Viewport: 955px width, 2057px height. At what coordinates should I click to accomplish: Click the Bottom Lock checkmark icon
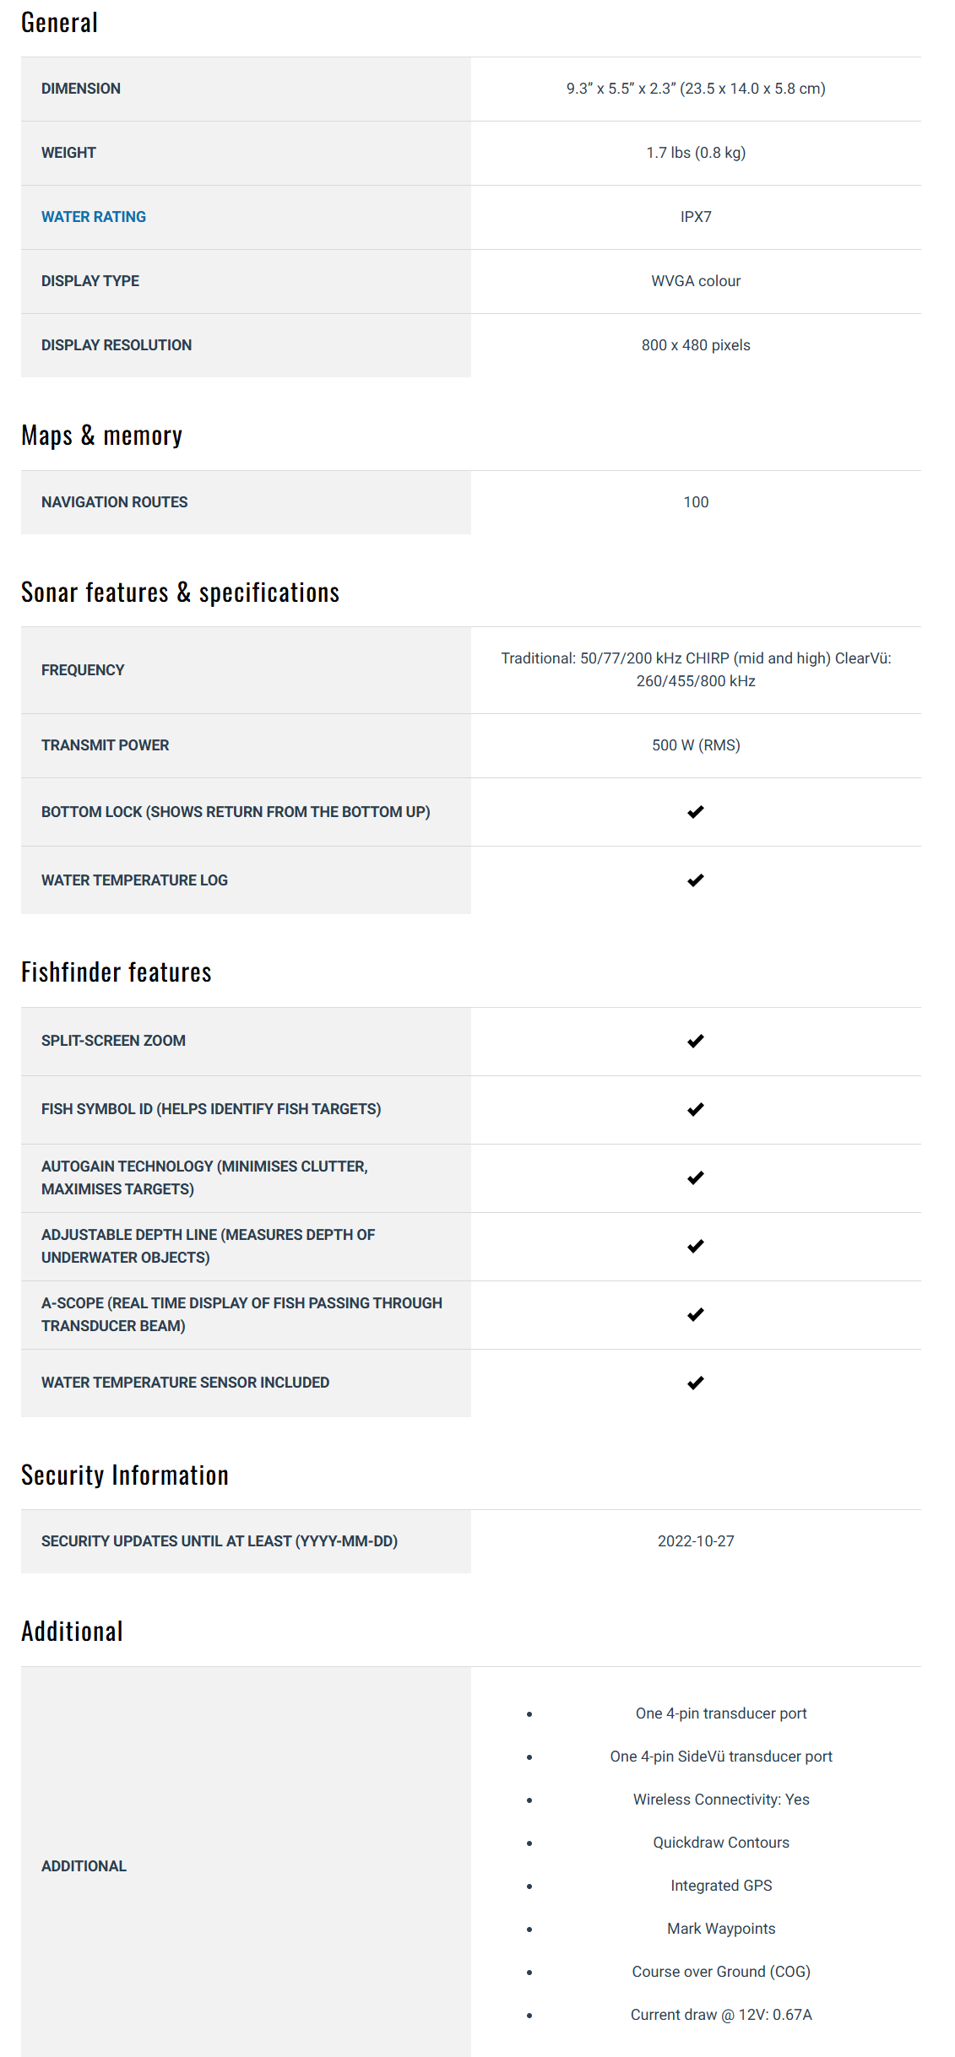tap(695, 812)
